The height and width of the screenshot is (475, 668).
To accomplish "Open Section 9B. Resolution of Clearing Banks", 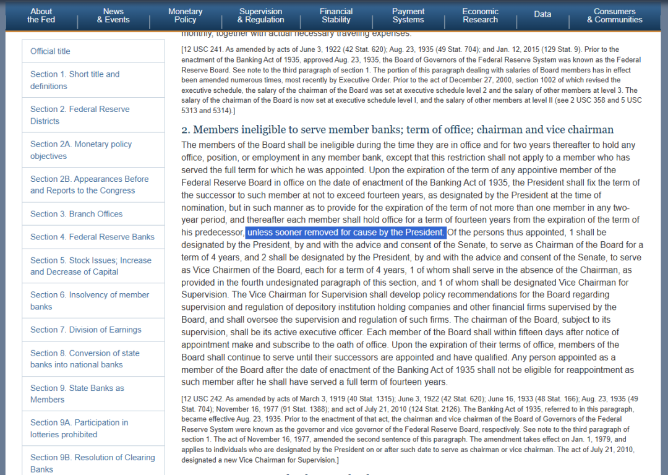I will click(x=92, y=463).
